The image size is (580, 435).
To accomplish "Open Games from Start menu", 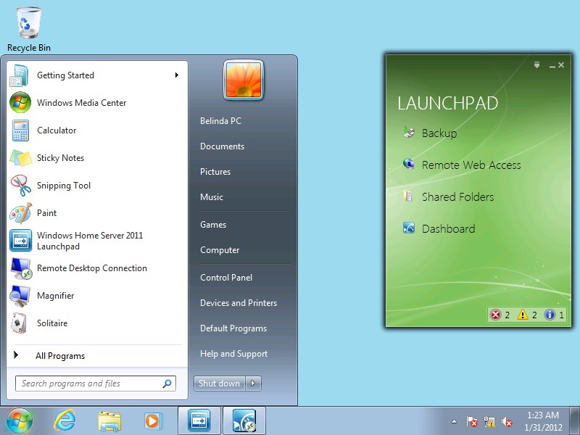I will click(213, 225).
